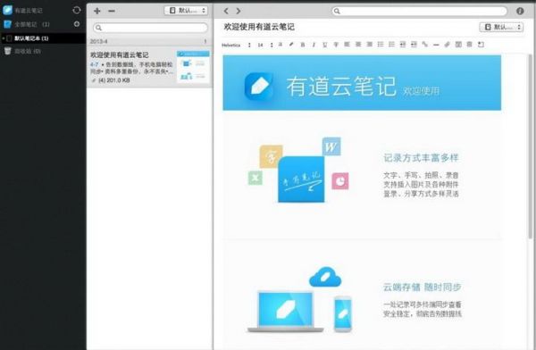Delete note with the minus button
The image size is (536, 350).
112,11
